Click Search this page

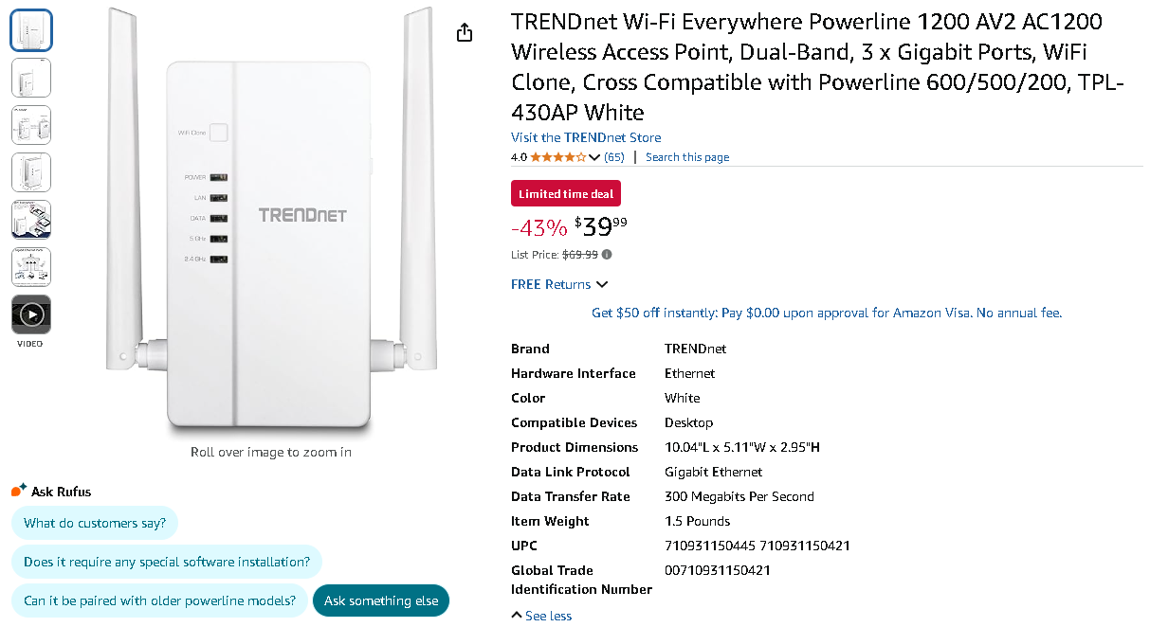686,156
